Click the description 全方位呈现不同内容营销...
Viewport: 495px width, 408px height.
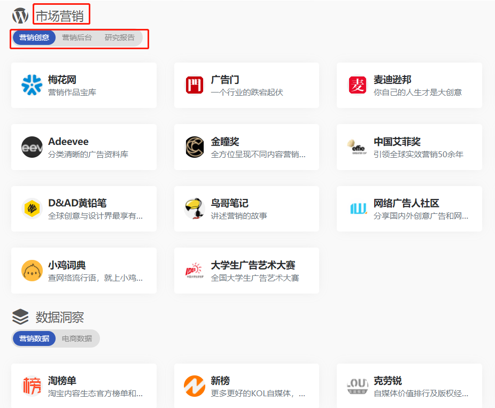(x=258, y=154)
